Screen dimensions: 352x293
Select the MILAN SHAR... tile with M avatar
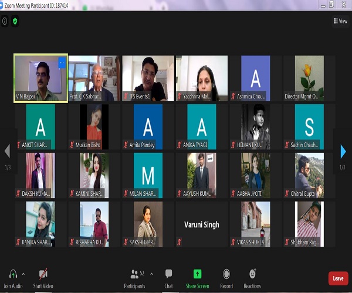point(148,175)
